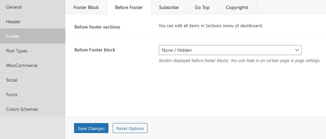
Task: Click the Reset Options button
Action: 130,128
